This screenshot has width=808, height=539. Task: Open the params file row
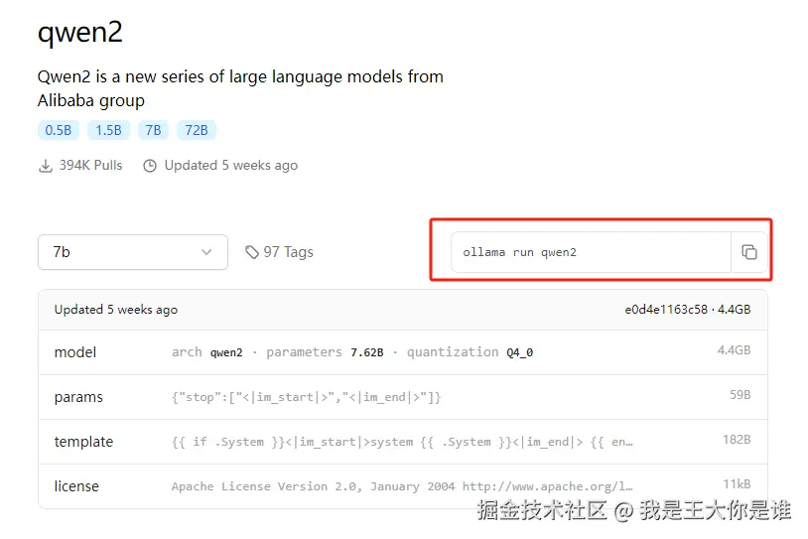[x=402, y=397]
